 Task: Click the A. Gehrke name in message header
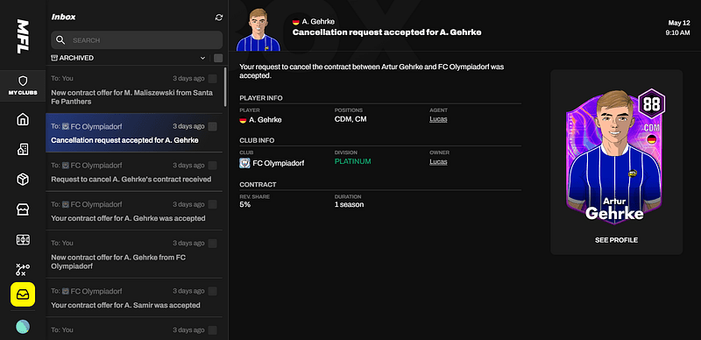(318, 22)
